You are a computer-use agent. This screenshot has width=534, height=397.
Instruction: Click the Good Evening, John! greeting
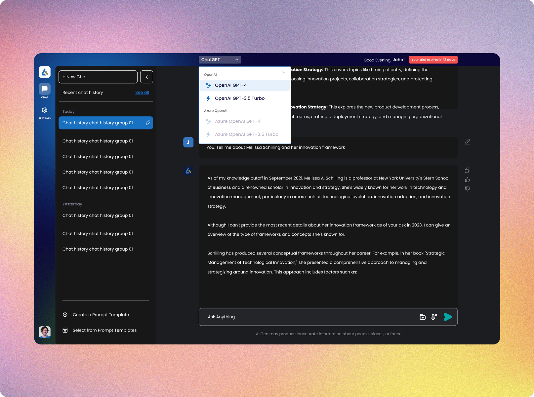384,60
